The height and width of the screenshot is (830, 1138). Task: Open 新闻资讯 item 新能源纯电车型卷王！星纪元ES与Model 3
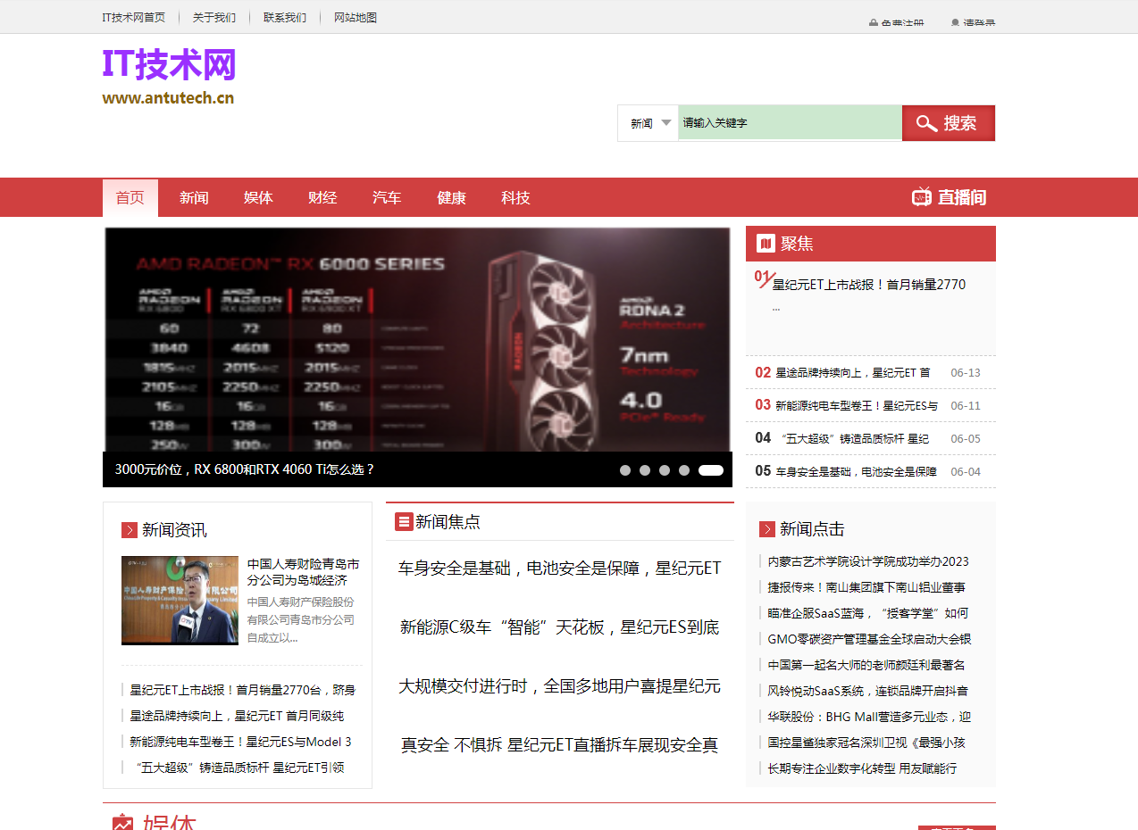coord(241,742)
